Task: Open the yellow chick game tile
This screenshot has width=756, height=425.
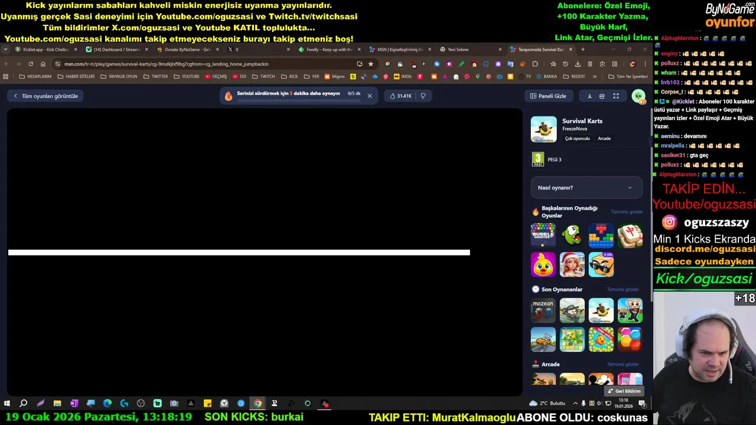Action: (543, 264)
